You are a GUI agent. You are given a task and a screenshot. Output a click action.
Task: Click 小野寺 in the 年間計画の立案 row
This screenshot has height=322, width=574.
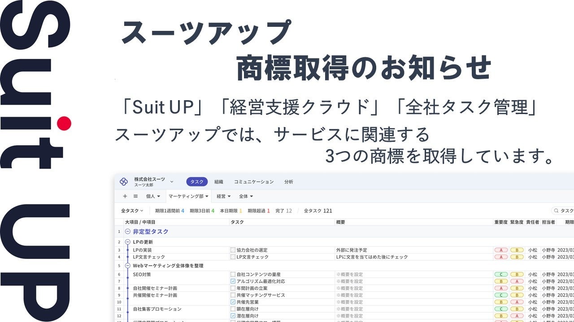[548, 288]
